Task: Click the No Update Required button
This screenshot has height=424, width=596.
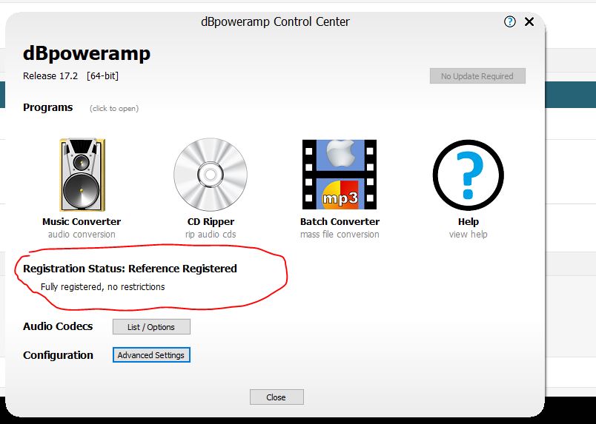Action: (x=477, y=76)
